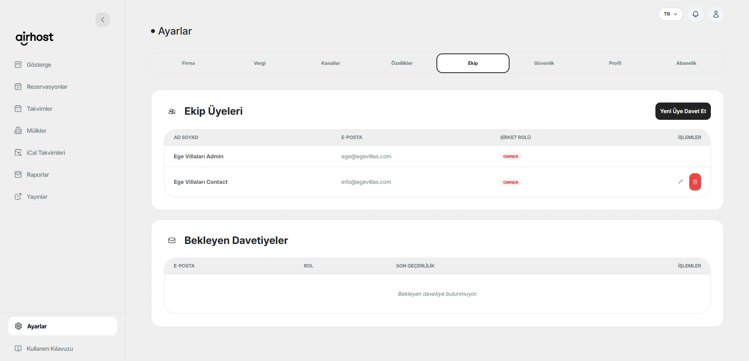Click the AD SOYAD column header
This screenshot has height=361, width=749.
click(186, 137)
